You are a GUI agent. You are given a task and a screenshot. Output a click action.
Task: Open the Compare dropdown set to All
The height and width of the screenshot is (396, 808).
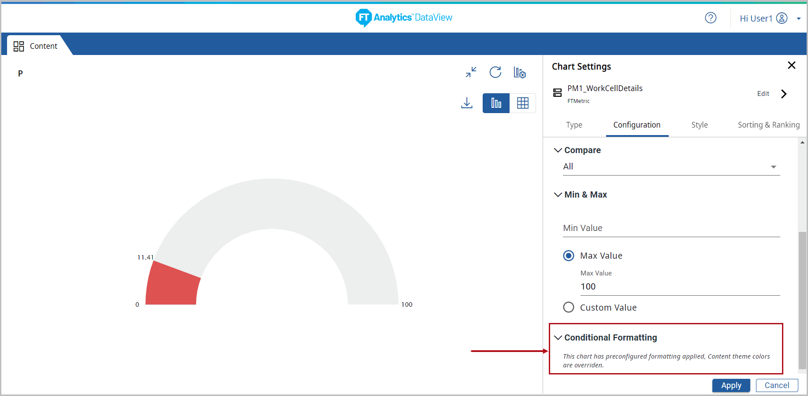click(x=671, y=167)
